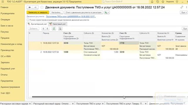188x105 pixels.
Task: Open Предприятие section
Action: pos(7,81)
